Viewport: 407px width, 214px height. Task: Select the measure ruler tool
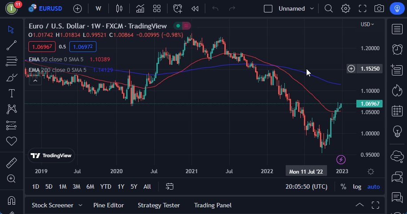[12, 162]
